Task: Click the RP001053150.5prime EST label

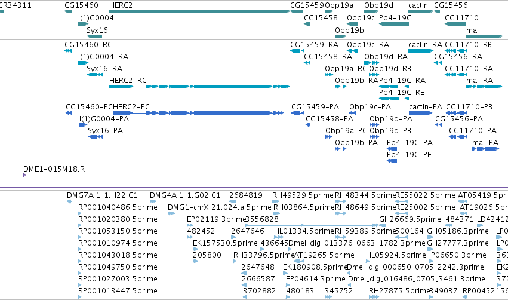Action: tap(118, 231)
